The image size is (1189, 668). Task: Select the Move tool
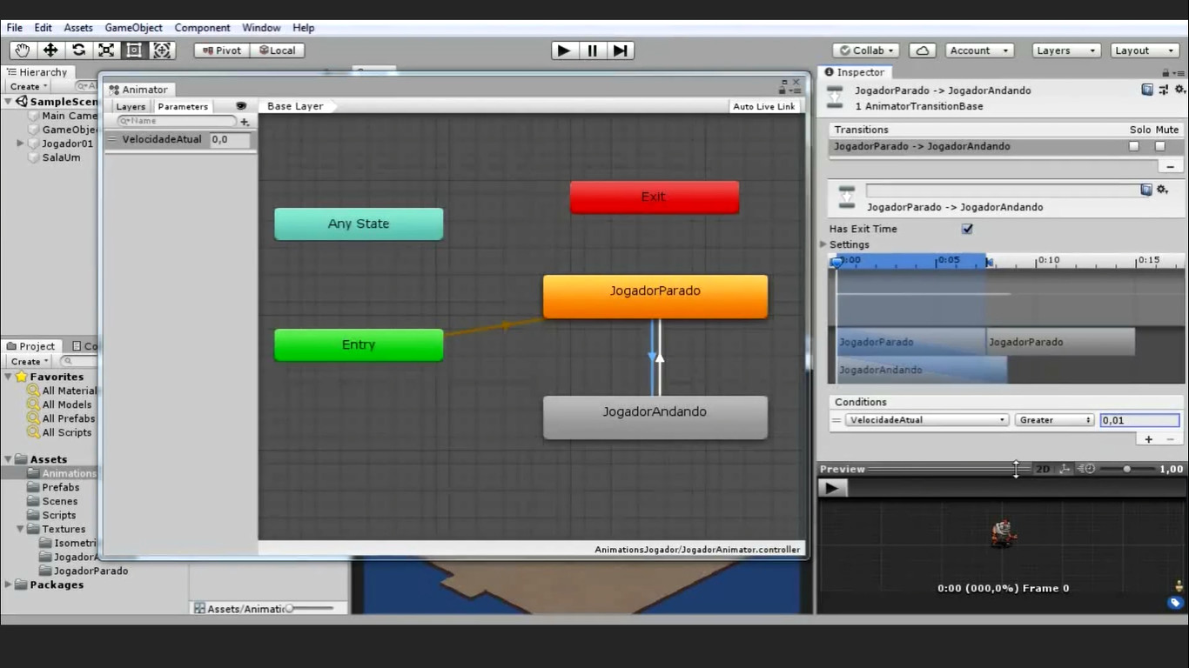pyautogui.click(x=50, y=50)
